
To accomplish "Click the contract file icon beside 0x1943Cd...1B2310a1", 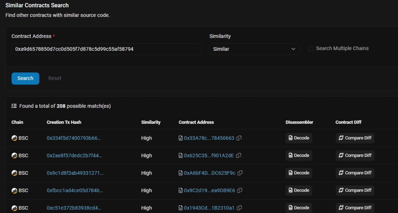I will [x=181, y=208].
